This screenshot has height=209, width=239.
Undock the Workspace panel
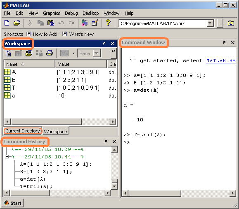coord(104,44)
